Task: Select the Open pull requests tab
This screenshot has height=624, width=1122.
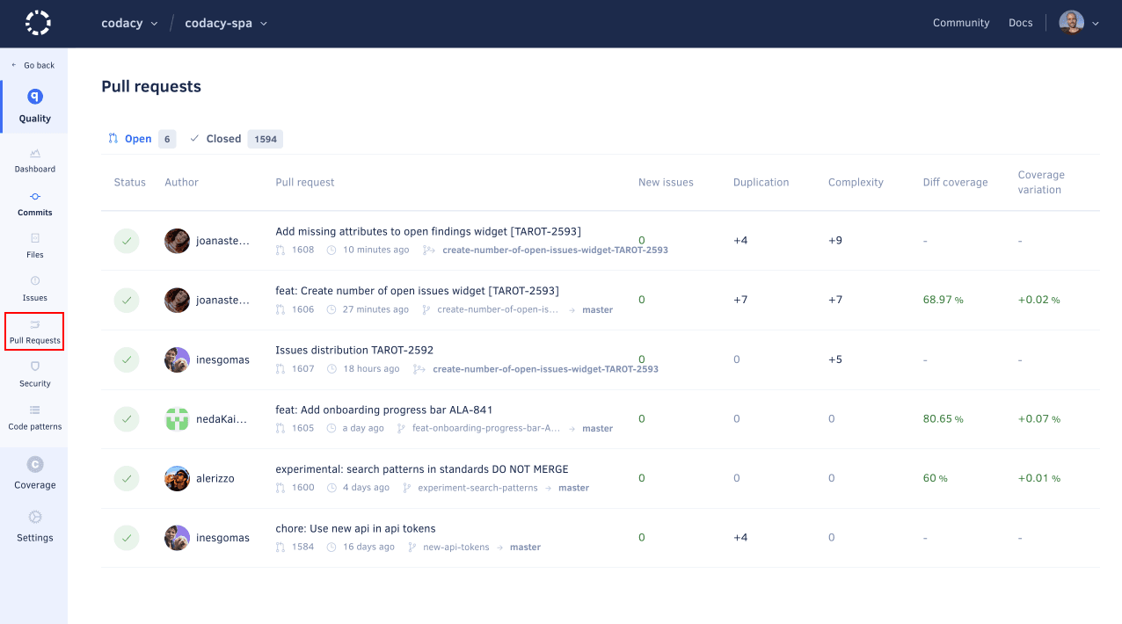Action: point(138,138)
